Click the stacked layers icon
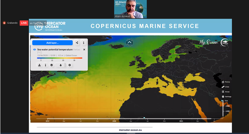 coord(52,65)
